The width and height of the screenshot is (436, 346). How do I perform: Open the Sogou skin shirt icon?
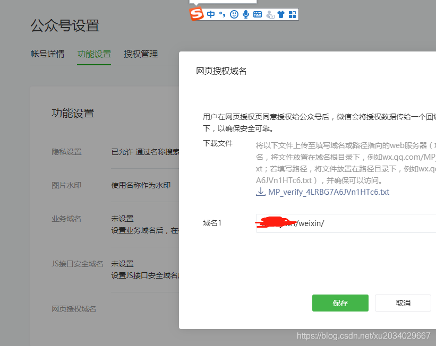(x=281, y=14)
